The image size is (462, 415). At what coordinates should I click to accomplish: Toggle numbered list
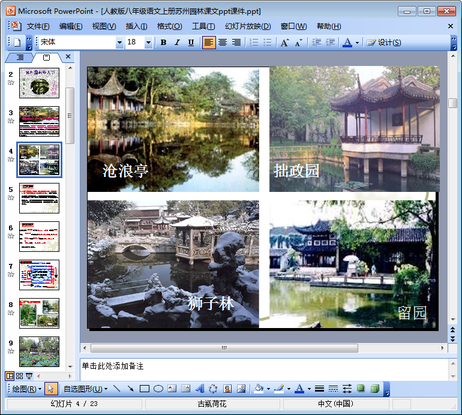coord(254,43)
